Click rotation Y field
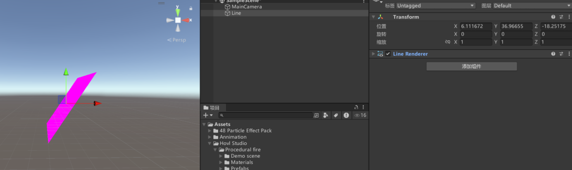Image resolution: width=572 pixels, height=170 pixels. [x=516, y=34]
